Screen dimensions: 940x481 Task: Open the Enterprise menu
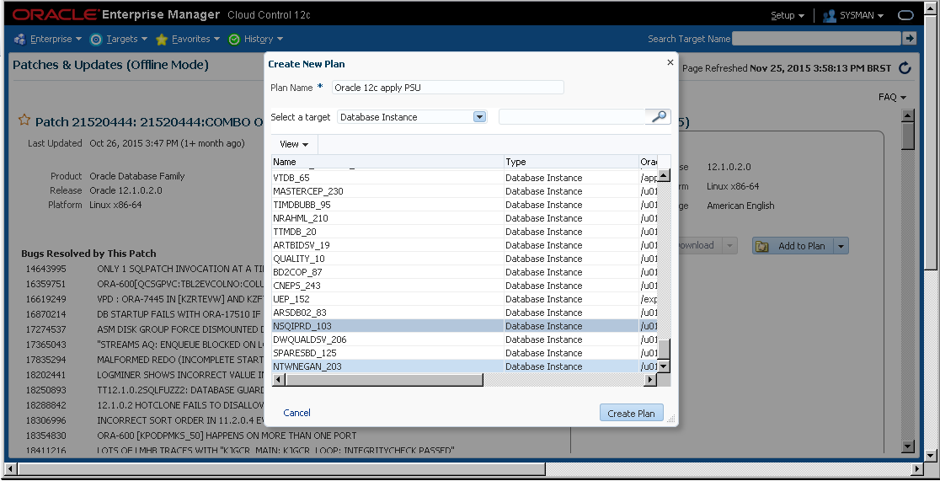tap(56, 39)
